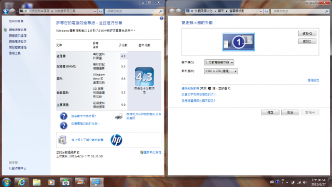The width and height of the screenshot is (332, 187).
Task: Open 開啟磁碟清理 in the sidebar
Action: pos(18,47)
